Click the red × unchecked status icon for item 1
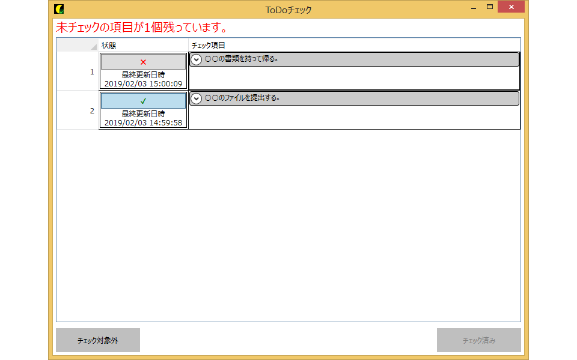This screenshot has width=577, height=360. pyautogui.click(x=142, y=61)
